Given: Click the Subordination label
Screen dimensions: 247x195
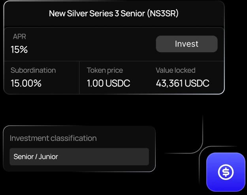Looking at the screenshot, I should (33, 70).
